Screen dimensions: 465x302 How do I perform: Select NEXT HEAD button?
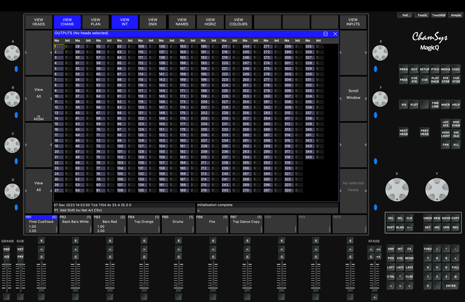tap(403, 132)
